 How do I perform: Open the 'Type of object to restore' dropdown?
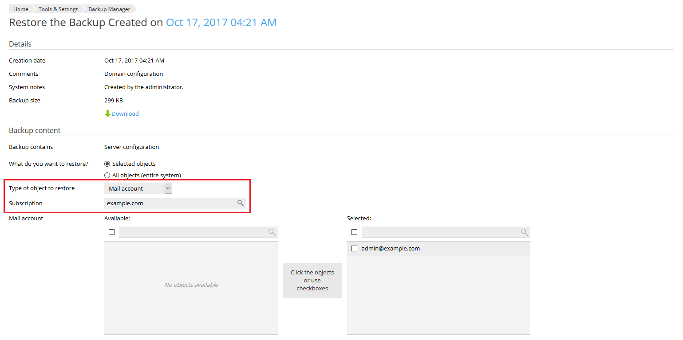(138, 188)
